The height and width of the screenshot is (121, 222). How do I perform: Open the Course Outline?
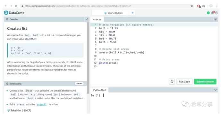click(114, 13)
